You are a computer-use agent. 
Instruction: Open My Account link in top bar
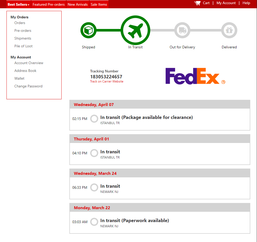(x=226, y=3)
